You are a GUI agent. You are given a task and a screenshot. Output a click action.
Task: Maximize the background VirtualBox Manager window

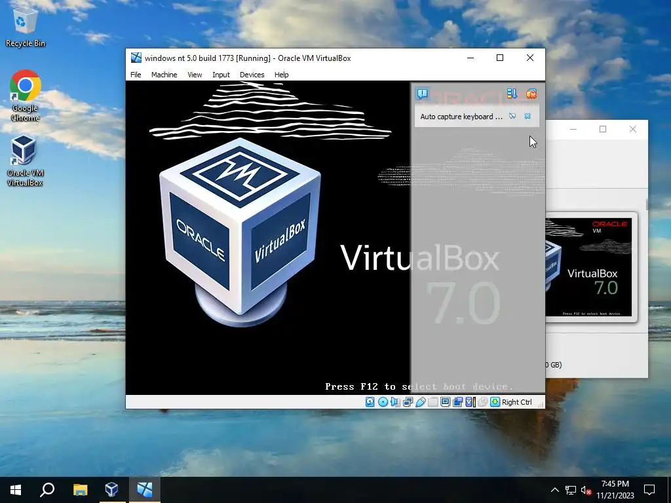coord(603,129)
